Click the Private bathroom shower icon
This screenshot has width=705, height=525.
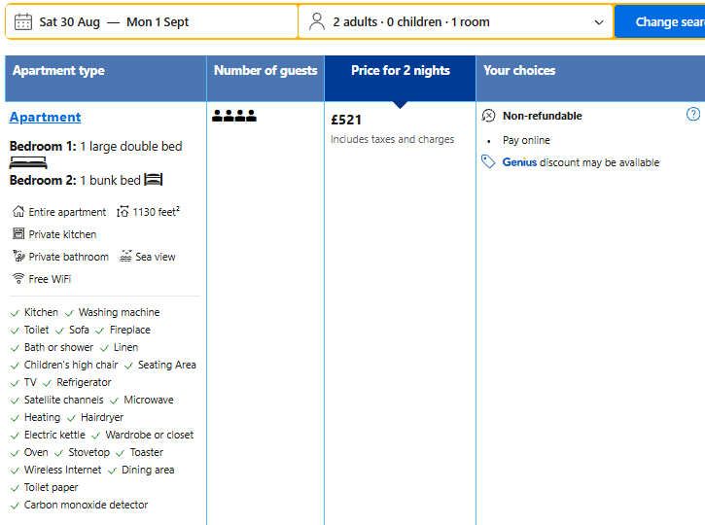tap(18, 257)
